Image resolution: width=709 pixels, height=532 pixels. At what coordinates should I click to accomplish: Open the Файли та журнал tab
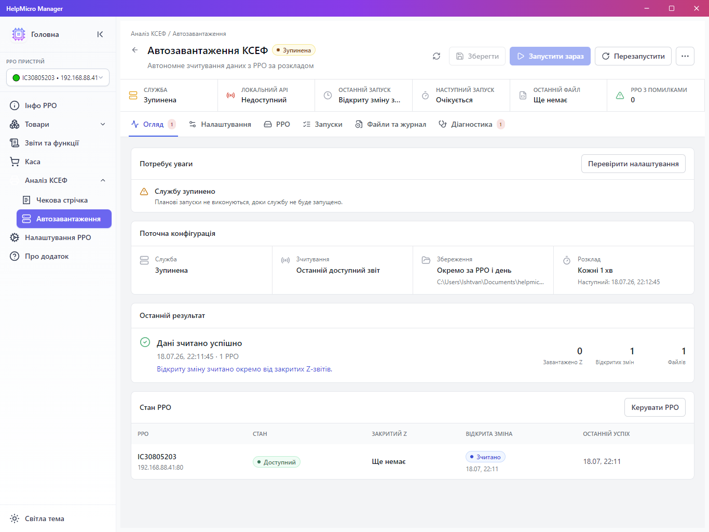point(391,124)
